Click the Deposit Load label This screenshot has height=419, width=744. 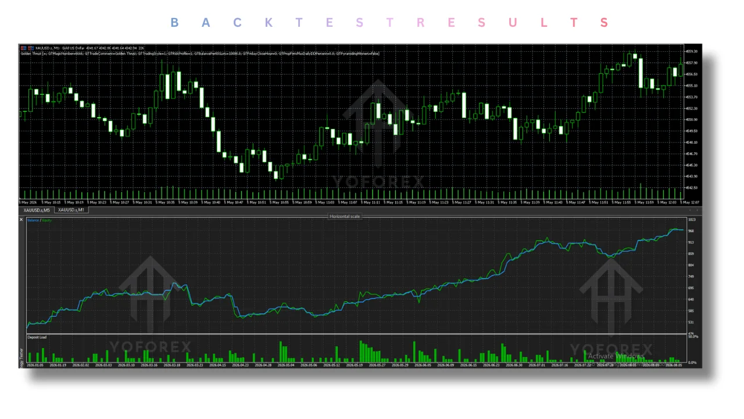pos(36,337)
